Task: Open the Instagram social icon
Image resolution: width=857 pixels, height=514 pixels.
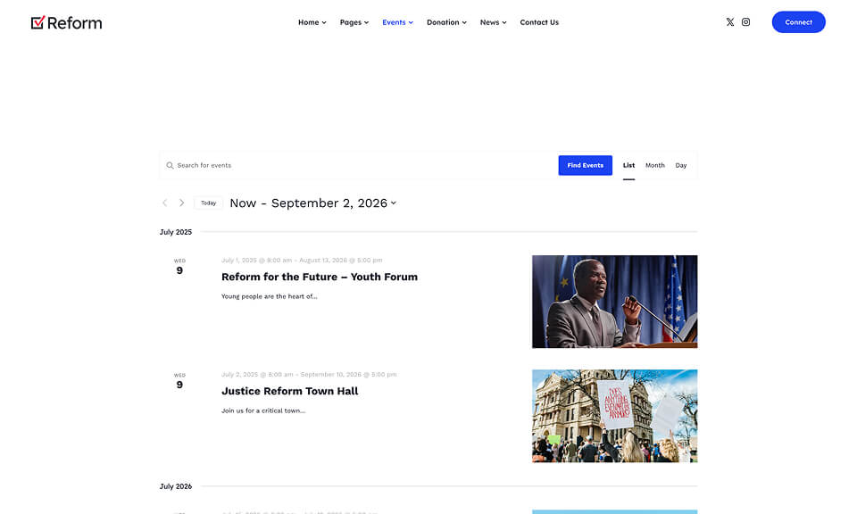Action: [745, 22]
